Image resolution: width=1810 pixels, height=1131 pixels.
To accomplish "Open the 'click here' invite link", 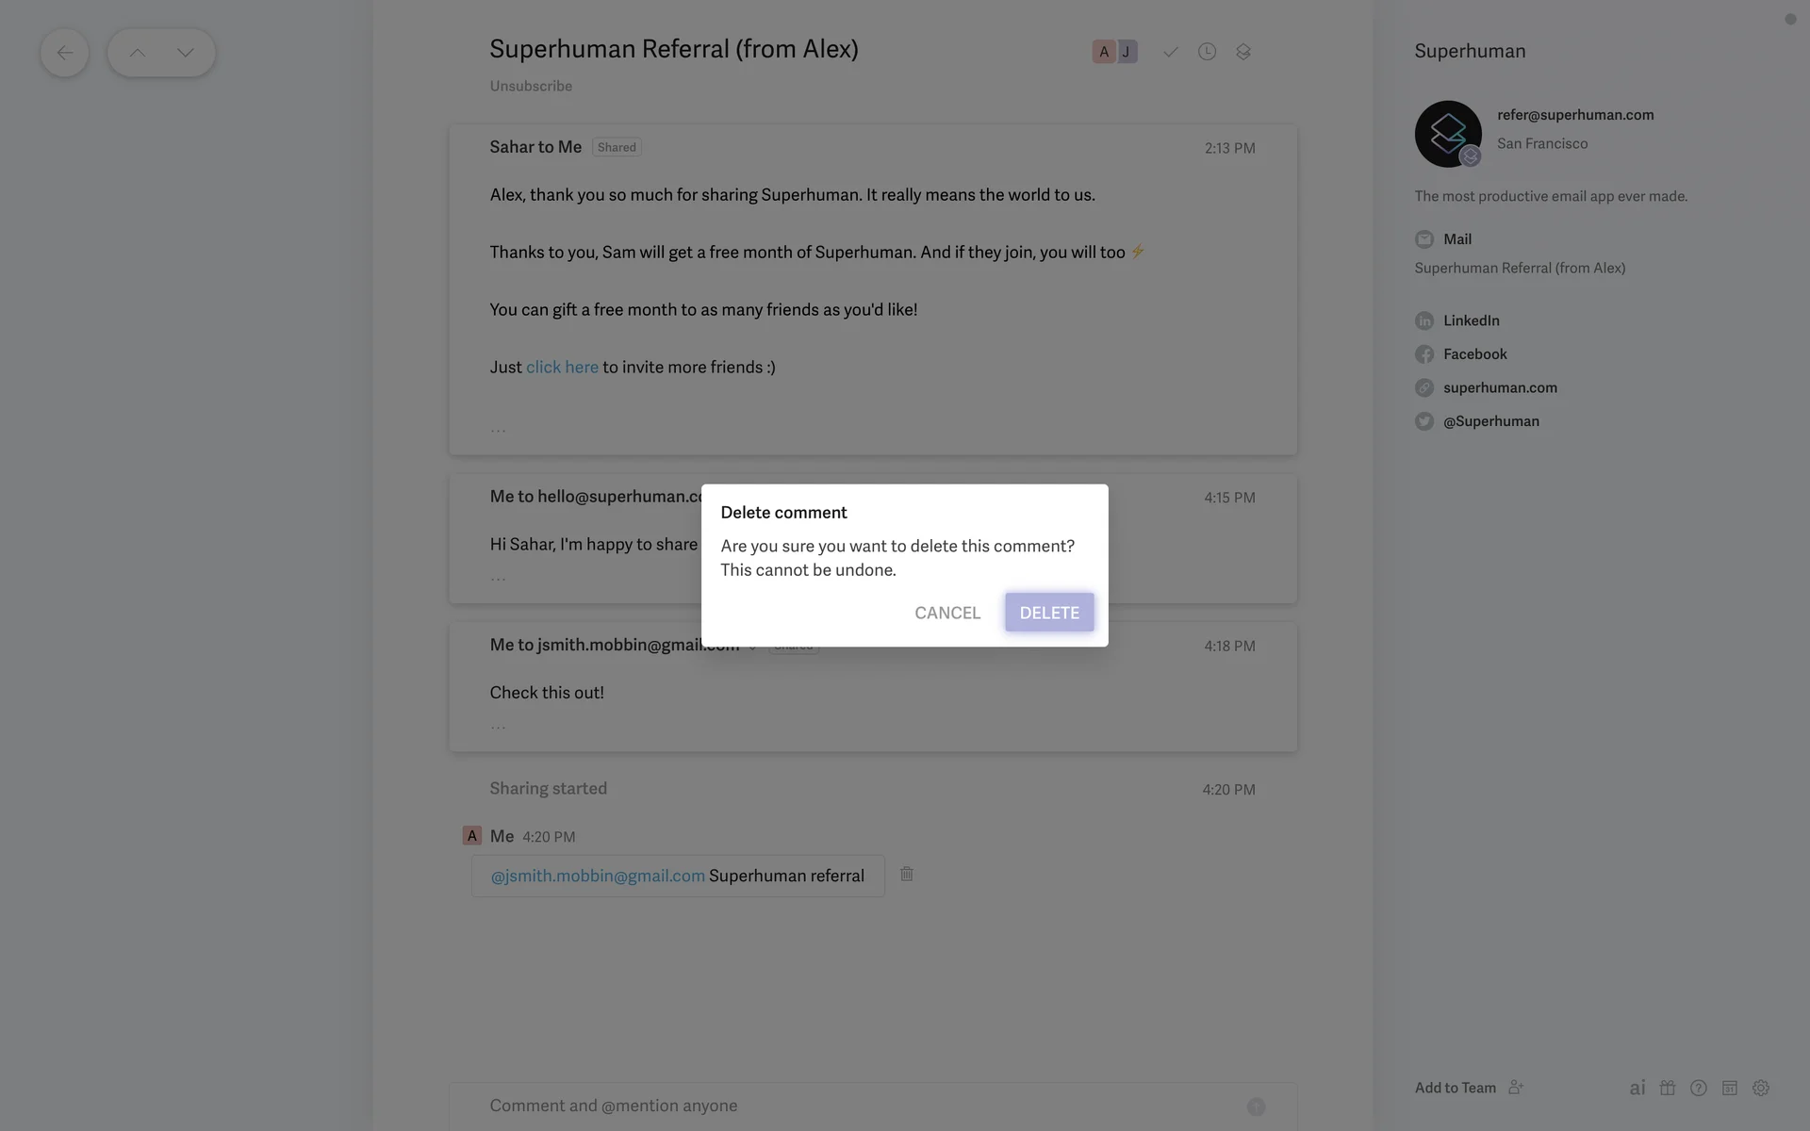I will click(x=562, y=368).
